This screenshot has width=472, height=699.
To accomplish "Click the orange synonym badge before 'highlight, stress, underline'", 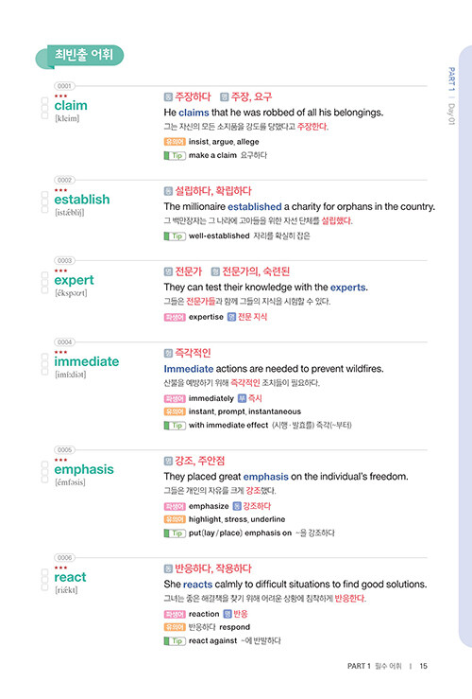I will 175,519.
